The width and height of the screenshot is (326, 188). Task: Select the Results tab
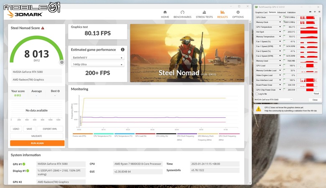222,14
